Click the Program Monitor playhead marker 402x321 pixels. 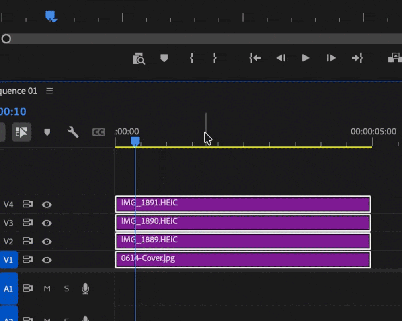point(50,16)
